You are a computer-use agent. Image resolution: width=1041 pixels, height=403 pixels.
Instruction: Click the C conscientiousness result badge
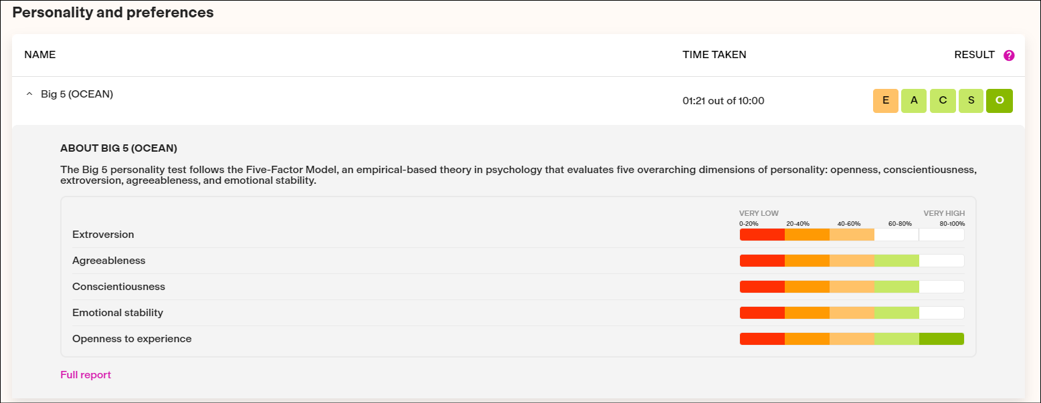pyautogui.click(x=943, y=101)
